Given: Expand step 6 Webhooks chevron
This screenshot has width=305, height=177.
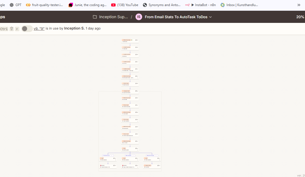Looking at the screenshot, I should (x=137, y=78).
